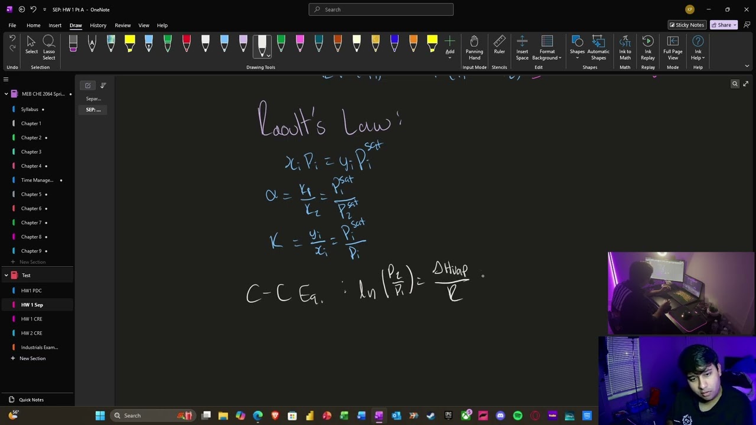The image size is (756, 425).
Task: Pick the Eraser tool in Drawing Tools
Action: [x=73, y=44]
